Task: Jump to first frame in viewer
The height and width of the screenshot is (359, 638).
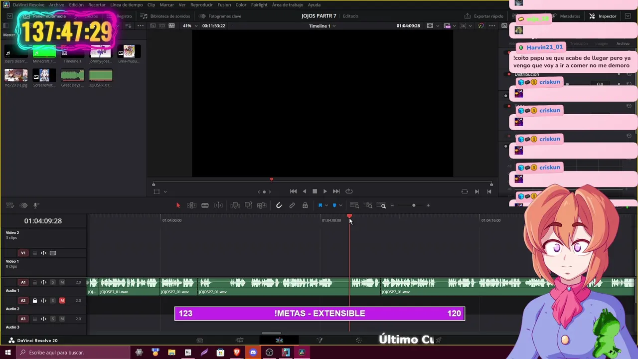Action: coord(293,191)
